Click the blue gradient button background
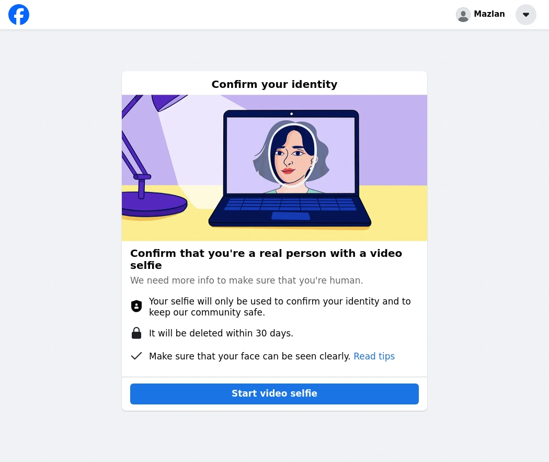Viewport: 549px width, 462px height. 274,393
